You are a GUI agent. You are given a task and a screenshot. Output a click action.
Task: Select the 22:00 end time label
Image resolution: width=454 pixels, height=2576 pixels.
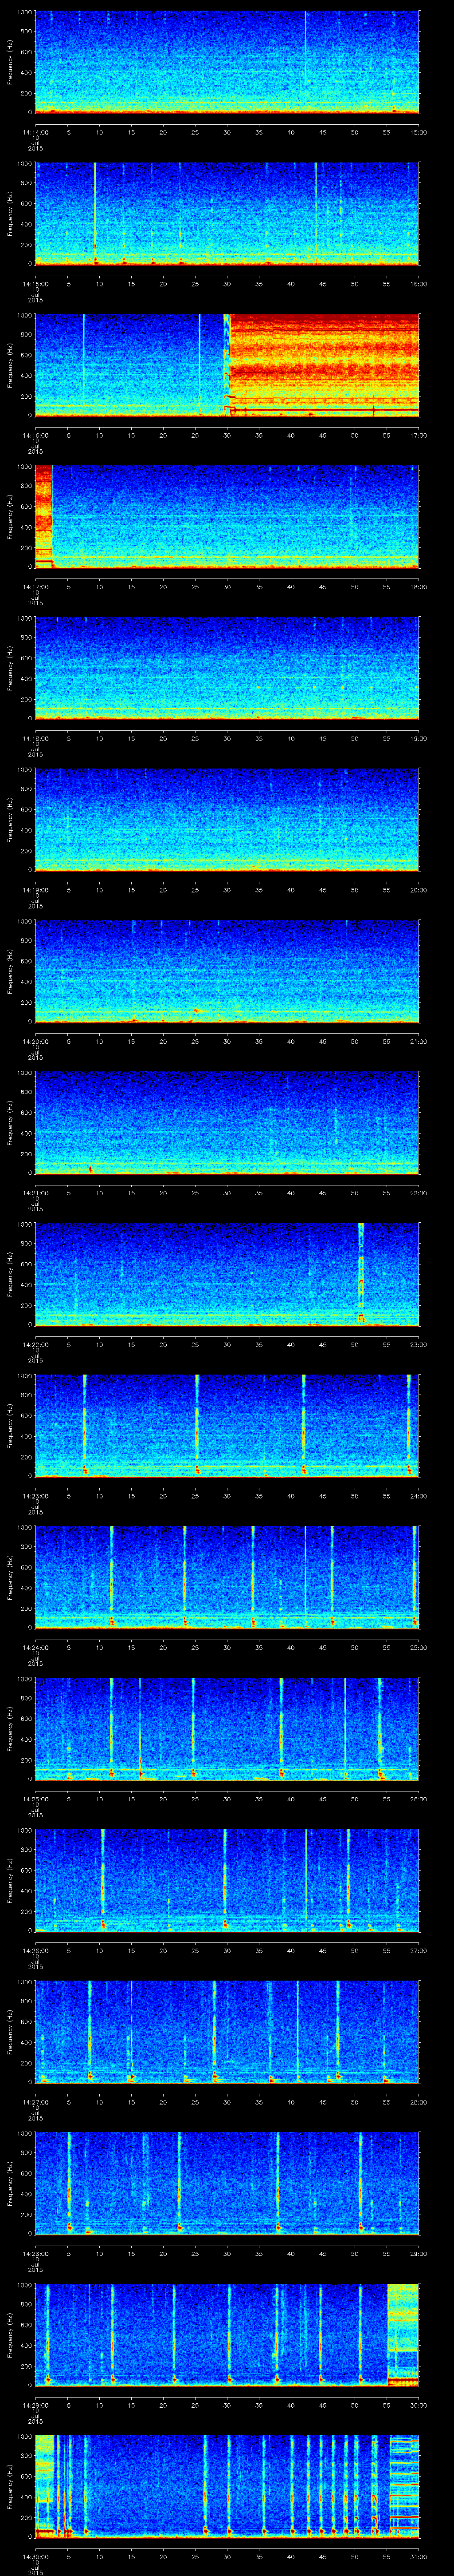[418, 1193]
